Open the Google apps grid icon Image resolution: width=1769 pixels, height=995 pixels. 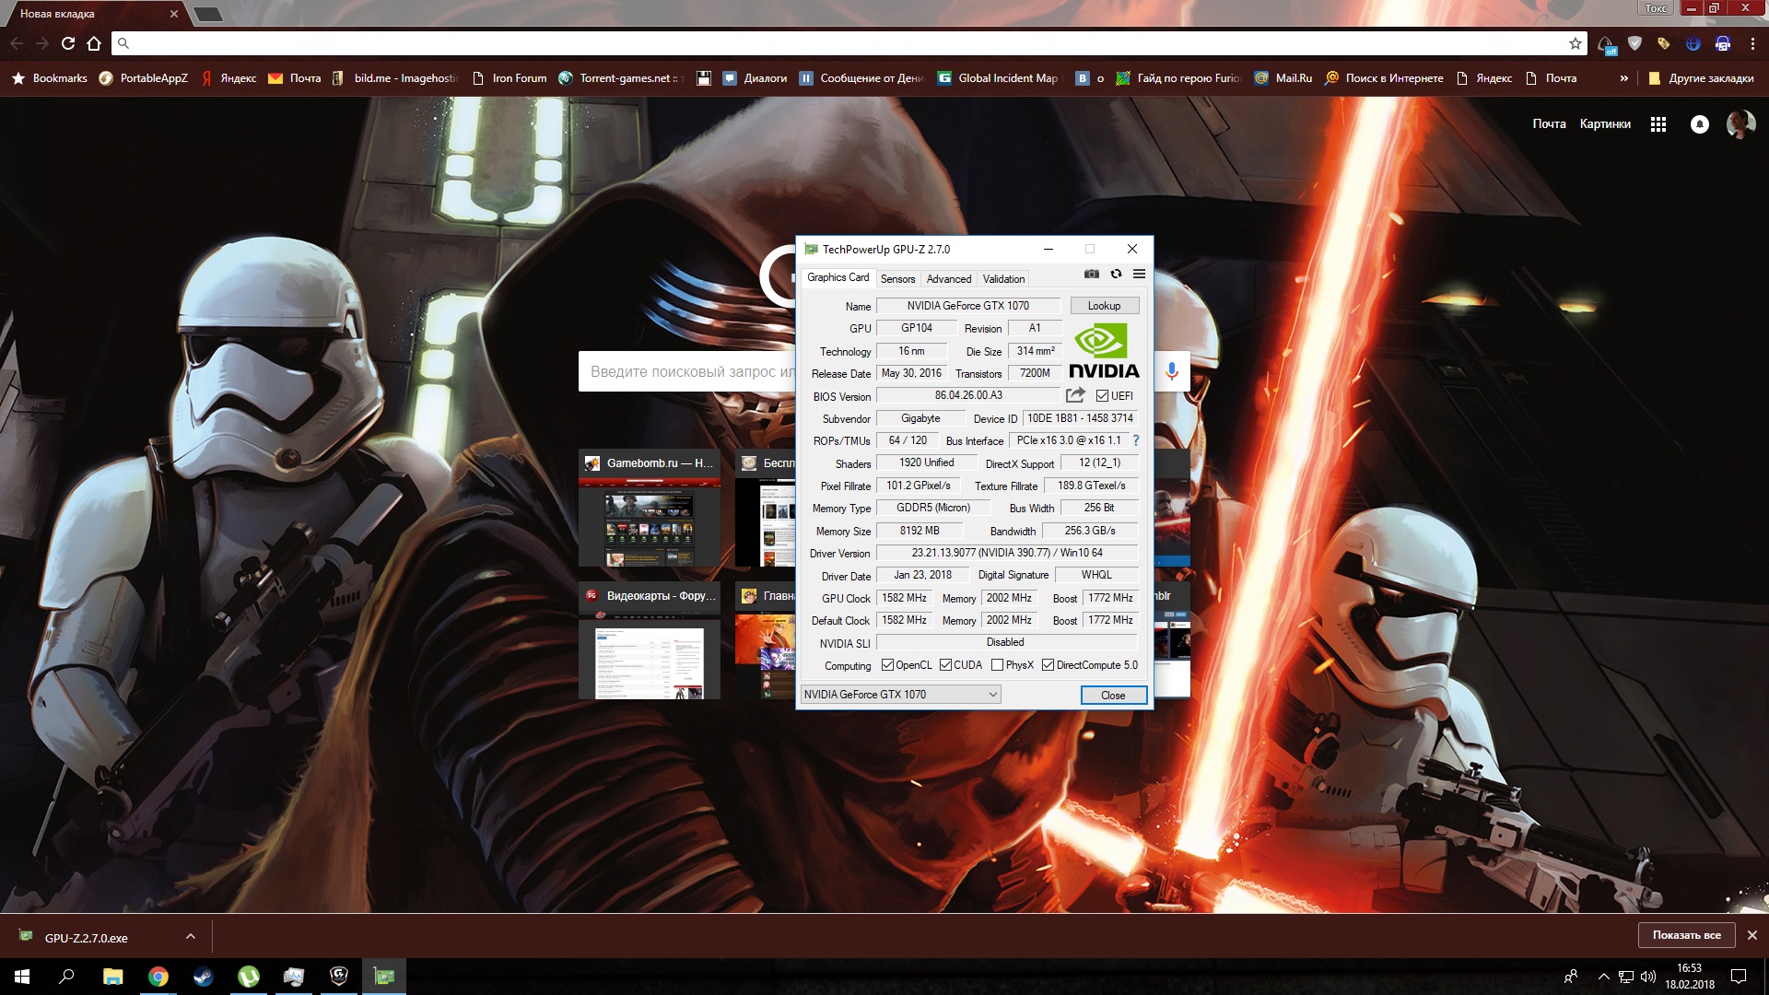[1658, 124]
